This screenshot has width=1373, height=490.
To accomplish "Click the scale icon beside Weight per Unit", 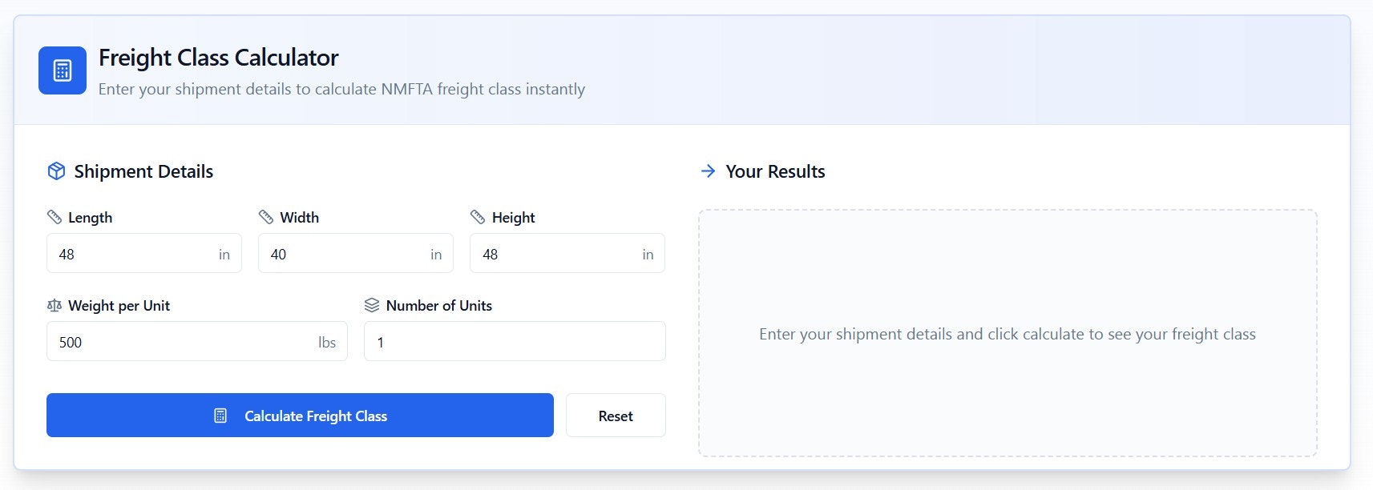I will (55, 305).
